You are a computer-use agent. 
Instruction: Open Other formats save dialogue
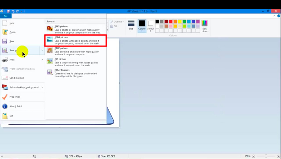pos(75,73)
